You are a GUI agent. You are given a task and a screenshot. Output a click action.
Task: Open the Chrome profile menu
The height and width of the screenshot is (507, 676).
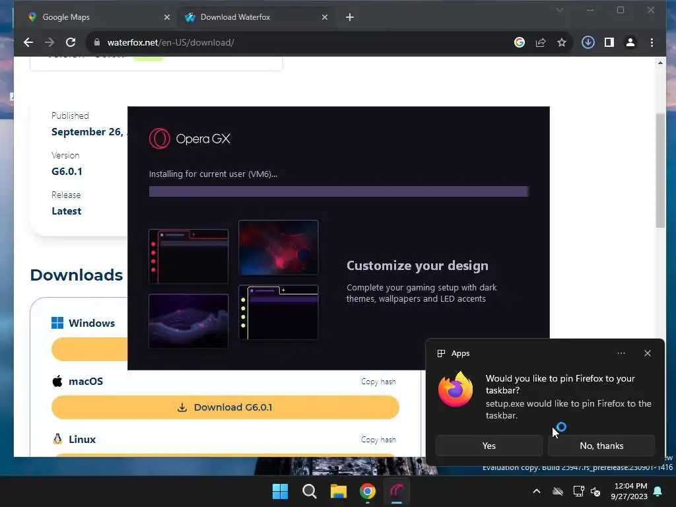630,42
